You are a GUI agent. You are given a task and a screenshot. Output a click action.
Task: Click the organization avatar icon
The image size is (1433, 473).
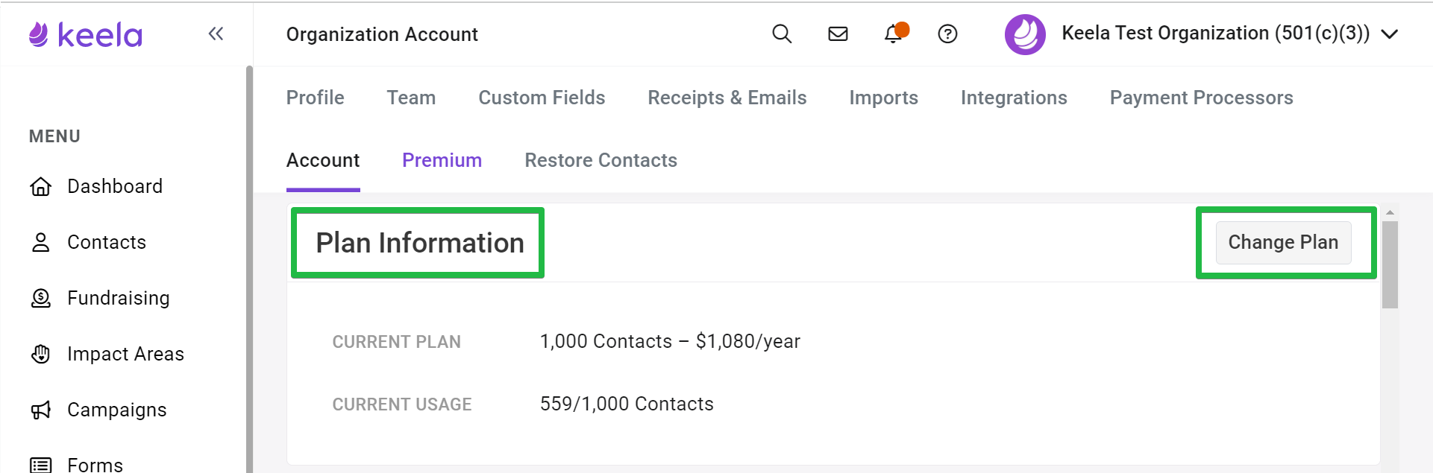click(1025, 34)
